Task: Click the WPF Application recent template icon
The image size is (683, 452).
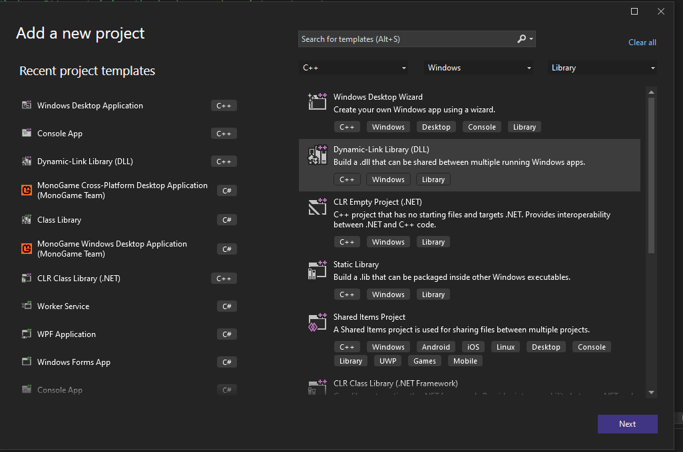Action: coord(27,334)
